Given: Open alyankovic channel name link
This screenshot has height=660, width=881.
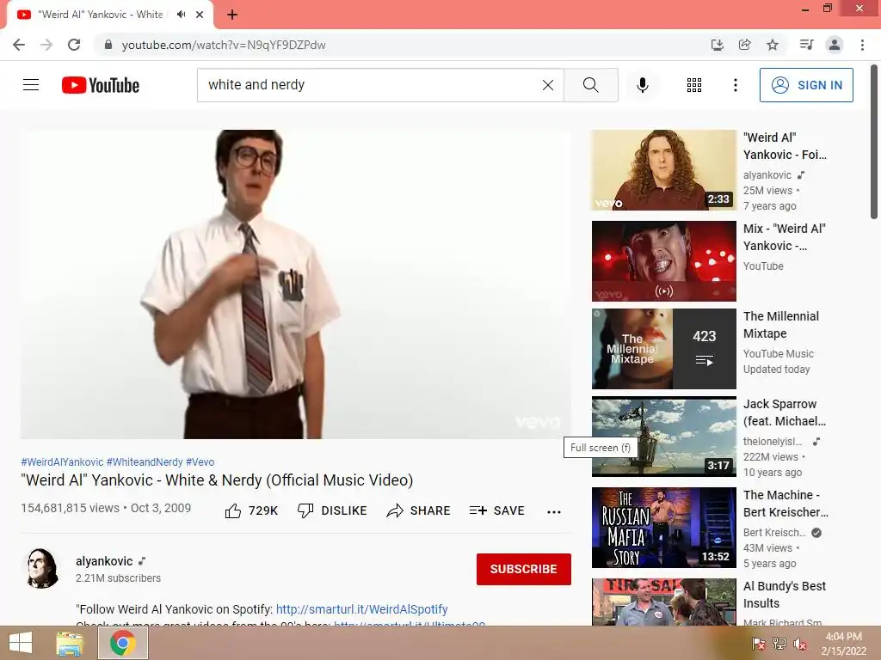Looking at the screenshot, I should [104, 561].
